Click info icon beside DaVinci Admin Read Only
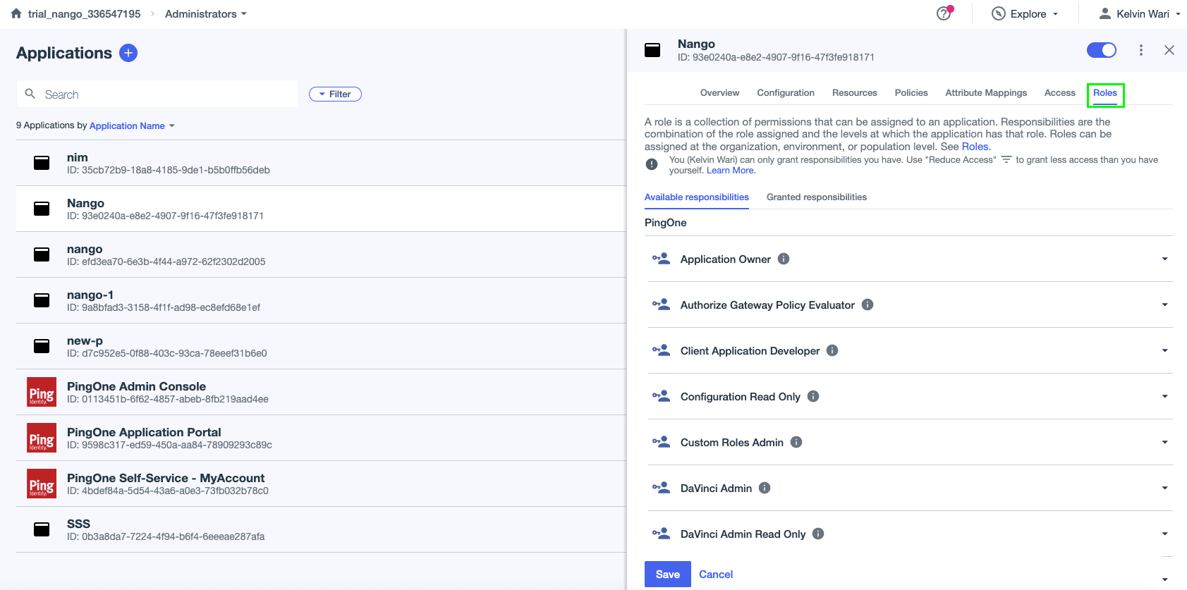1187x590 pixels. [818, 534]
